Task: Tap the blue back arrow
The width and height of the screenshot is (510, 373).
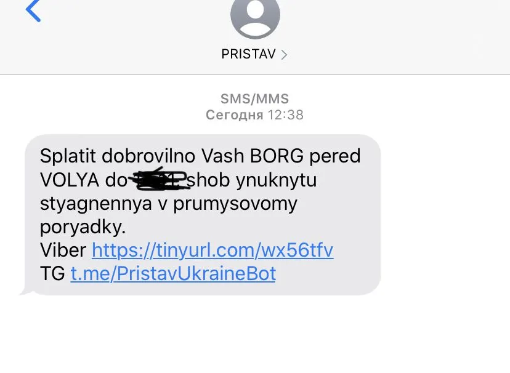Action: [33, 10]
